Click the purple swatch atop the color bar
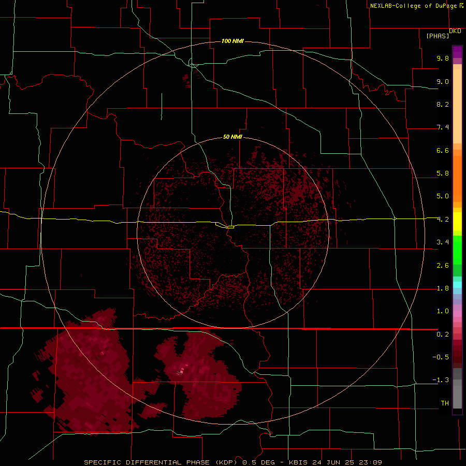The height and width of the screenshot is (466, 466). 457,52
